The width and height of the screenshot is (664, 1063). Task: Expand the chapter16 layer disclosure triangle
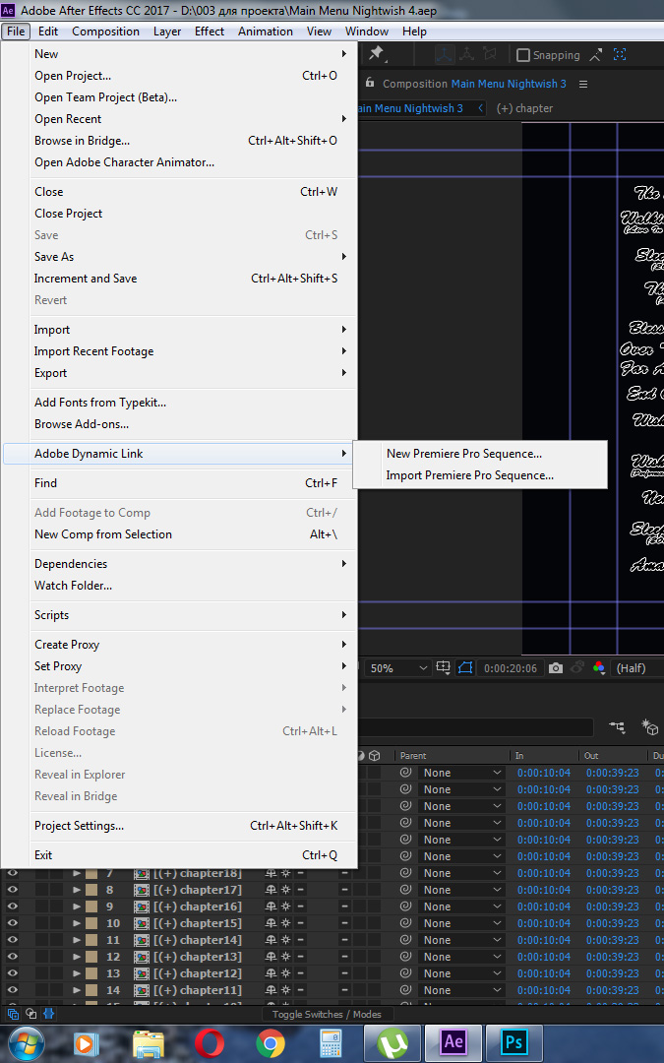coord(78,907)
